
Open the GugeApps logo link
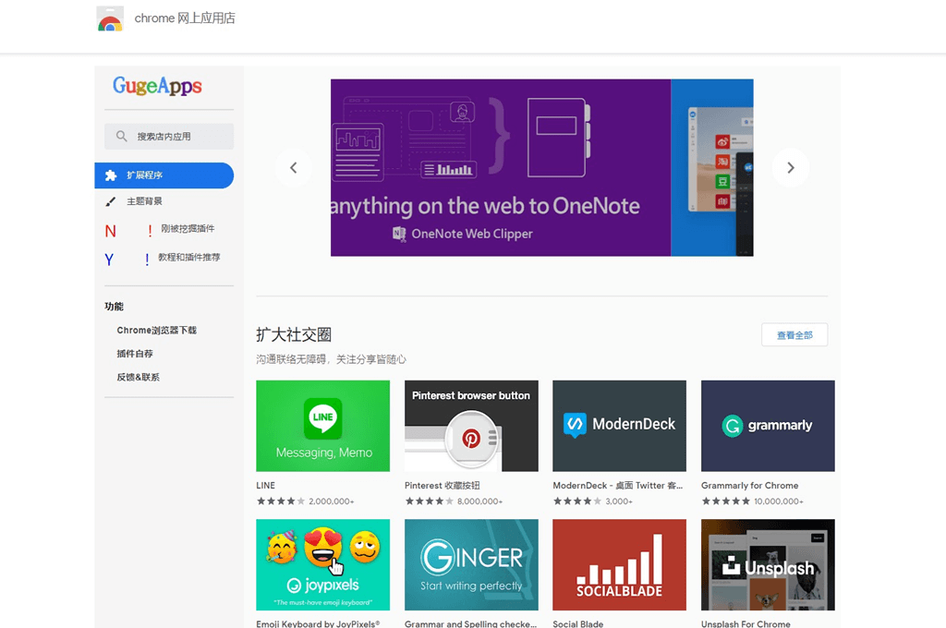[x=157, y=86]
